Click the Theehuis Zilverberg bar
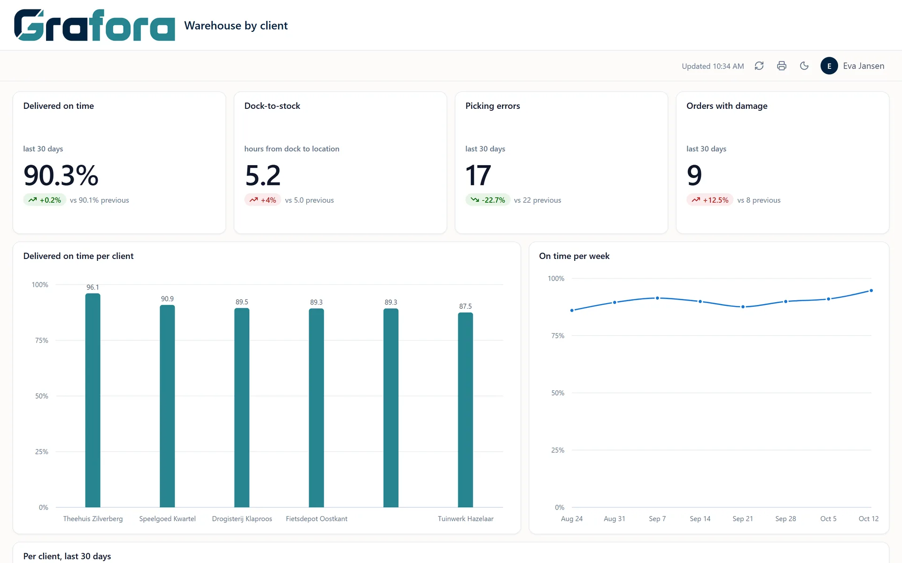The width and height of the screenshot is (902, 563). tap(93, 400)
